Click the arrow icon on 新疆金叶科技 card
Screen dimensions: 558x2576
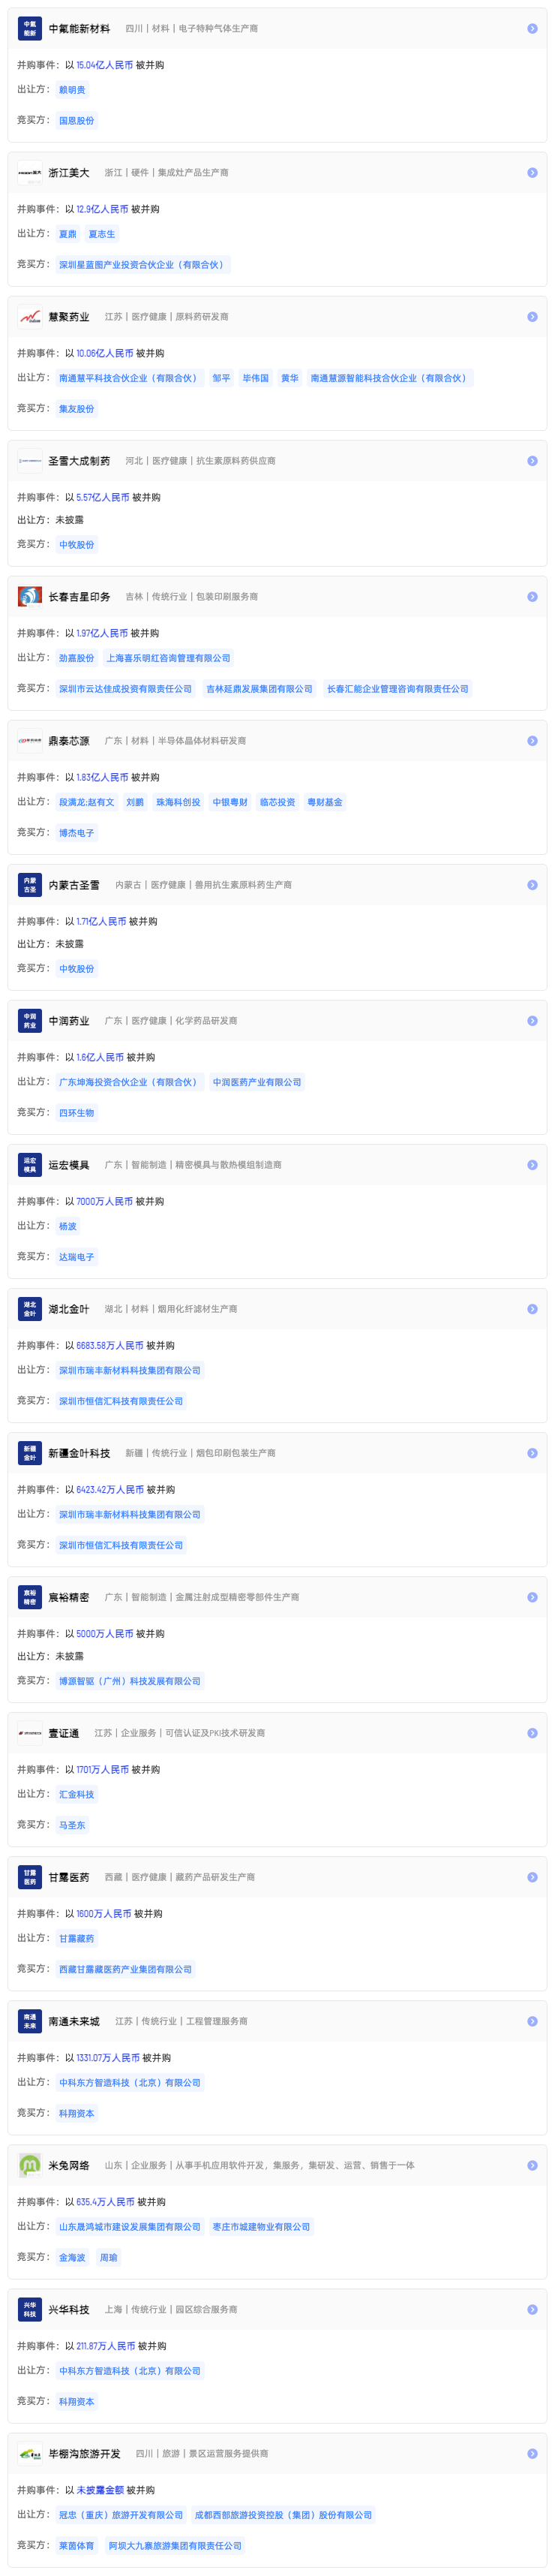(x=532, y=1453)
